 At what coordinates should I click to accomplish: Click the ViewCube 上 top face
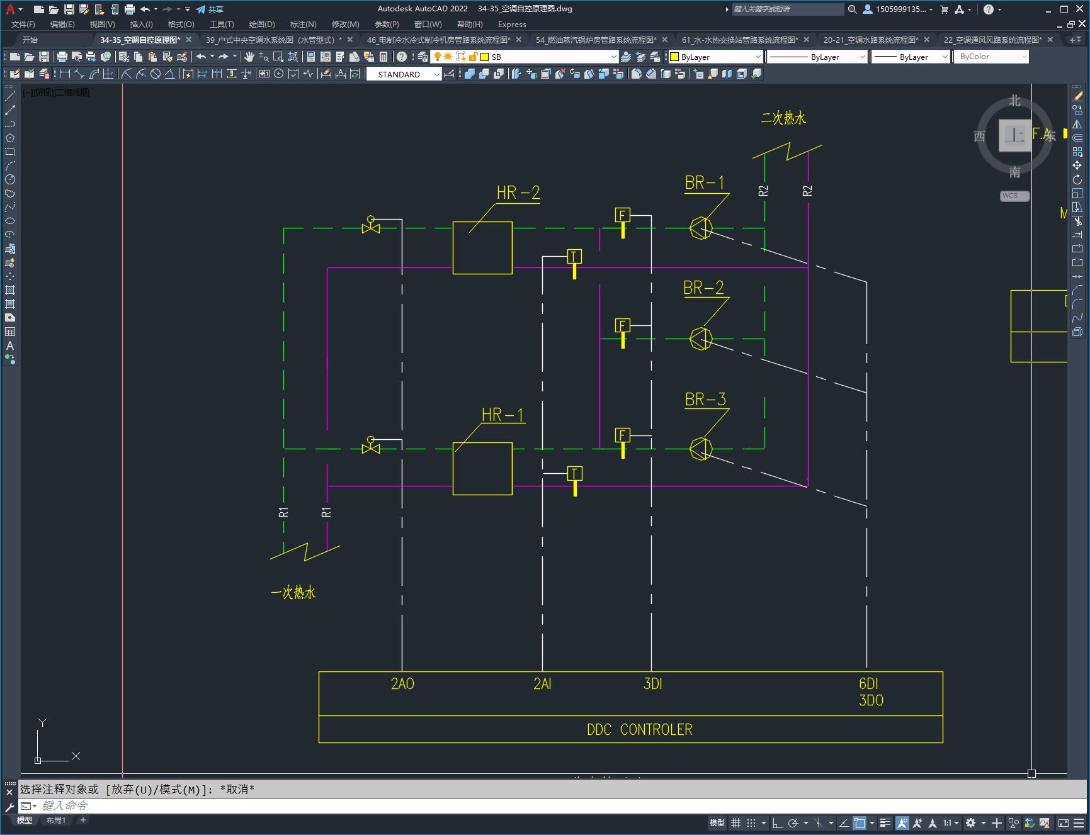(x=1014, y=135)
